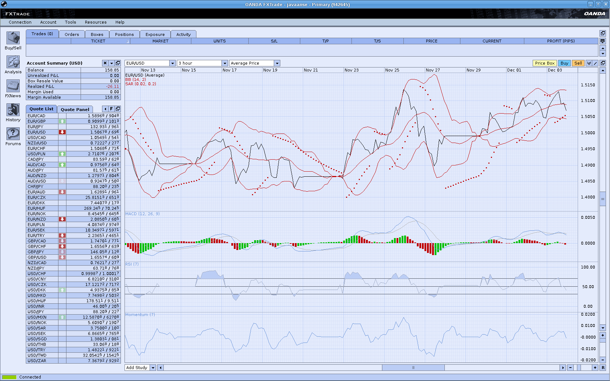Open the History sidebar icon
The height and width of the screenshot is (381, 610).
(x=13, y=110)
